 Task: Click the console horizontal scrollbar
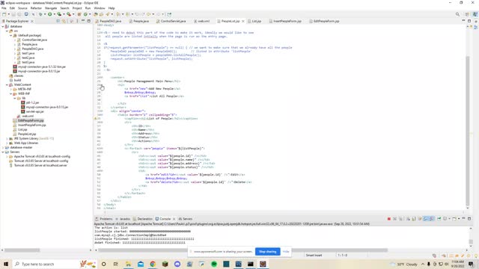(x=242, y=250)
